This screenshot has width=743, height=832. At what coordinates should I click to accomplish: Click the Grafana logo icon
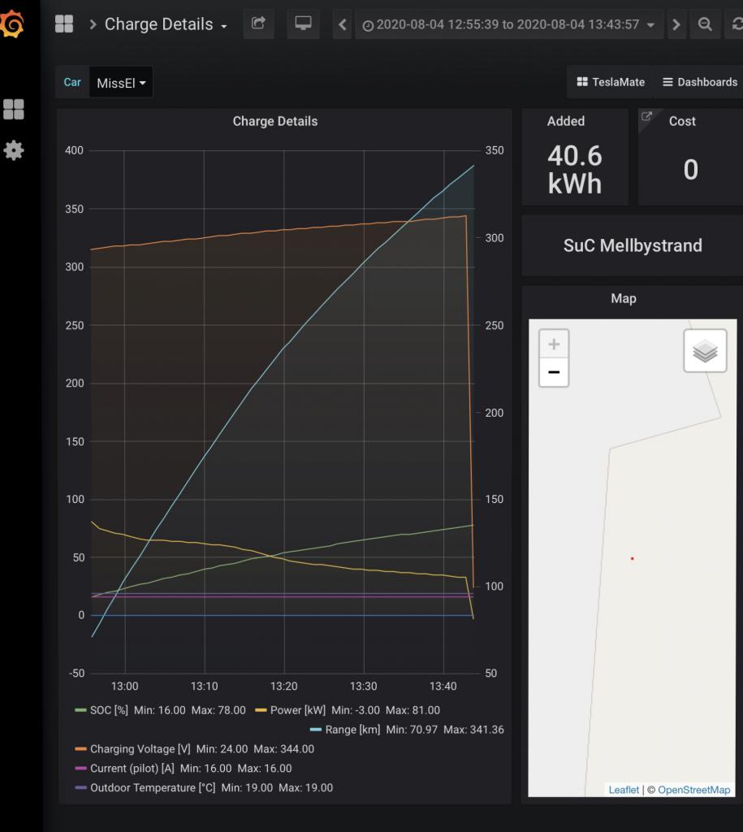(13, 25)
